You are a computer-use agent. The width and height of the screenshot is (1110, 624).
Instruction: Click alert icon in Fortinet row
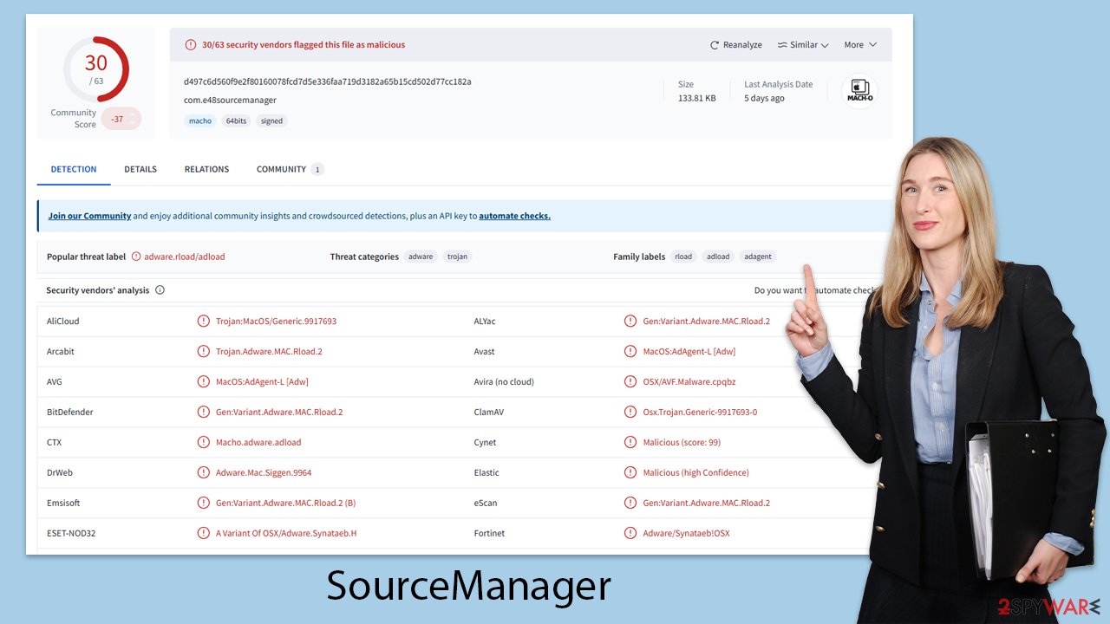point(630,533)
